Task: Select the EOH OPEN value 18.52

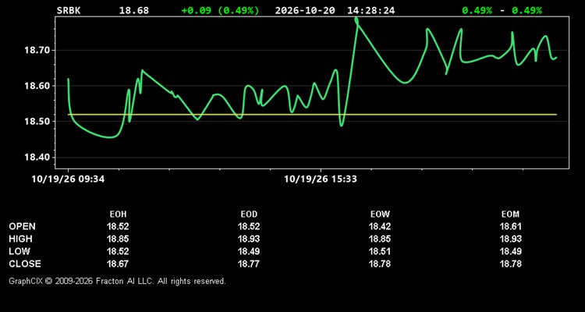Action: (118, 226)
